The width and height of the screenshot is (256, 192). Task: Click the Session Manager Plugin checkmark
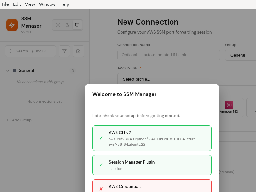(x=101, y=165)
